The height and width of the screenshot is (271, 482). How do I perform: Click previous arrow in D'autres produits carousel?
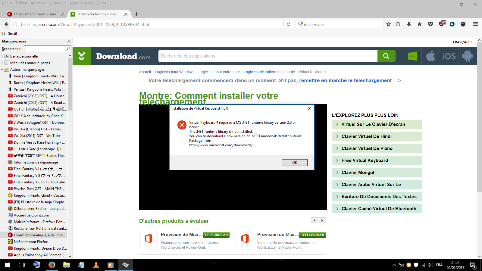pos(315,220)
